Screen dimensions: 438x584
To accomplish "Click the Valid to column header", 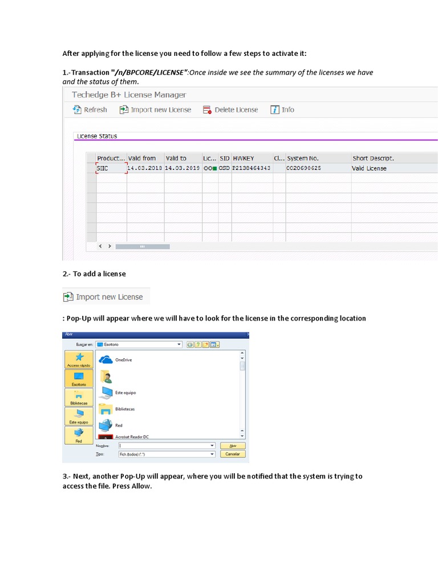I will [x=183, y=158].
